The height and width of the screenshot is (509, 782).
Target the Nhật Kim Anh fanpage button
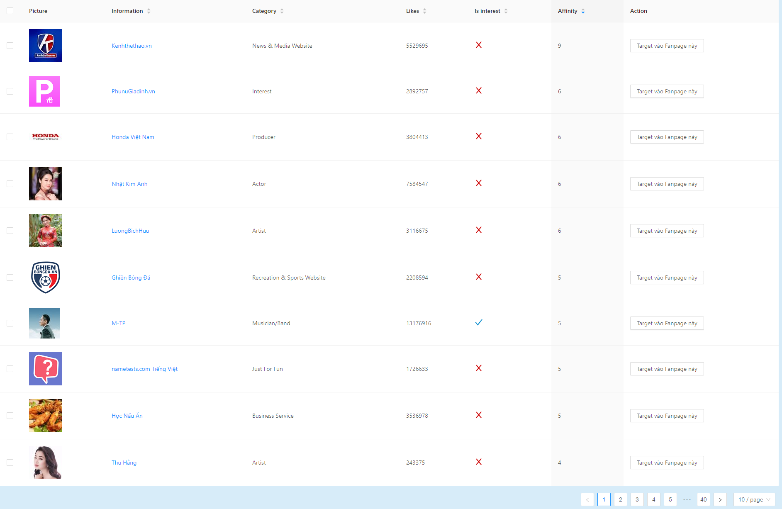[x=667, y=184]
